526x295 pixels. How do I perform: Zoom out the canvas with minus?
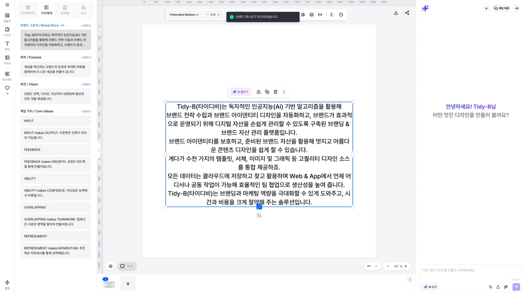[x=388, y=266]
